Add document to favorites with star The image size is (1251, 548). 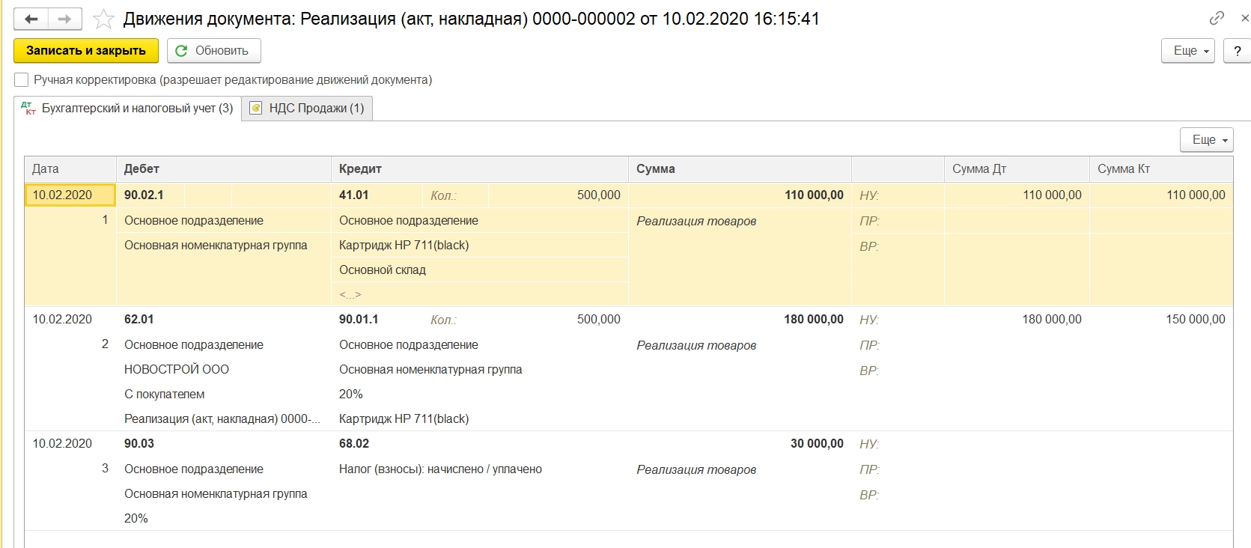pos(103,19)
